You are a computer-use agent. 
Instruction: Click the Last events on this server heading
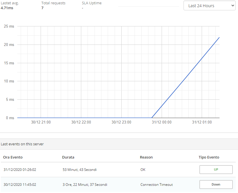coord(22,144)
